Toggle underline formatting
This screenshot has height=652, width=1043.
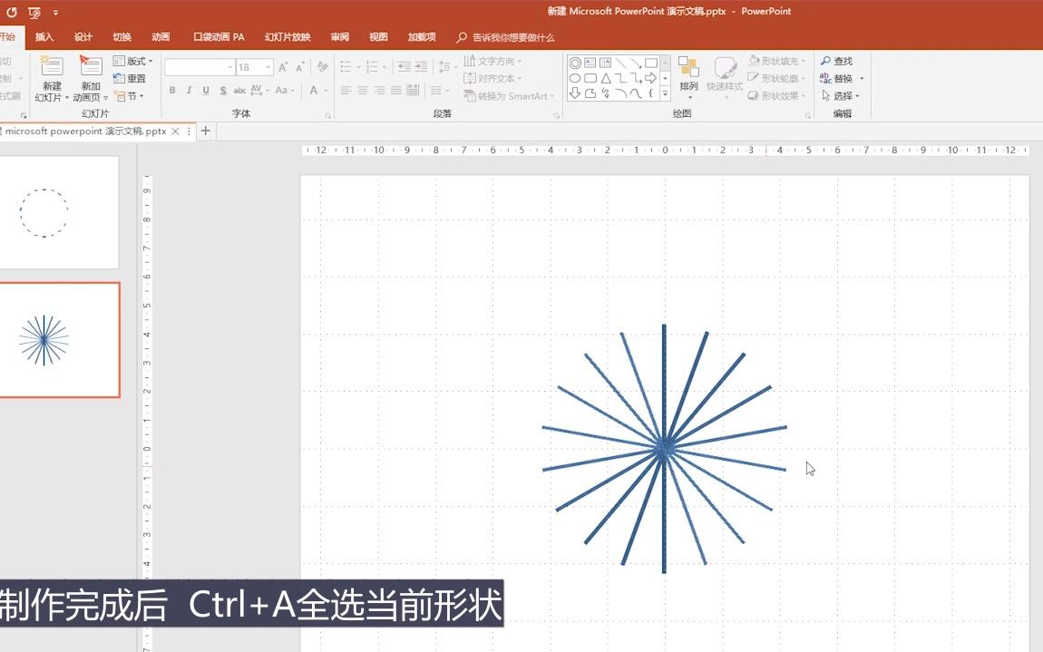(x=206, y=90)
